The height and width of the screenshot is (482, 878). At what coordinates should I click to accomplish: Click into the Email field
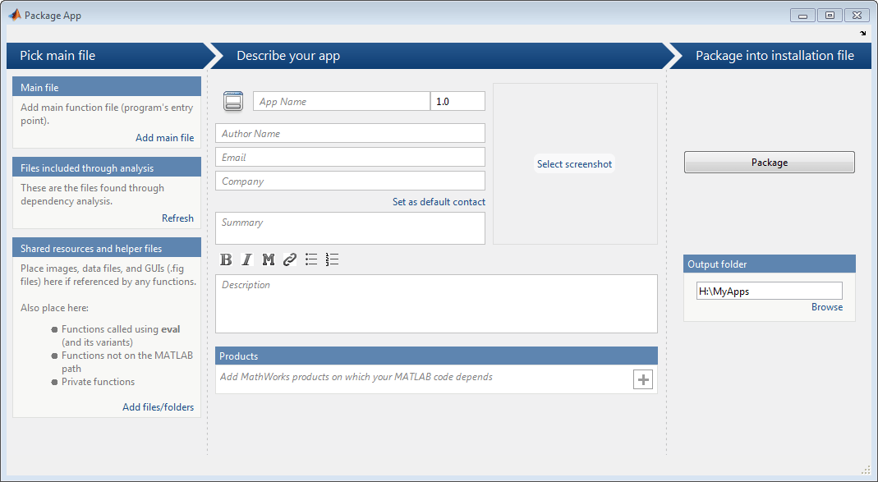[350, 158]
